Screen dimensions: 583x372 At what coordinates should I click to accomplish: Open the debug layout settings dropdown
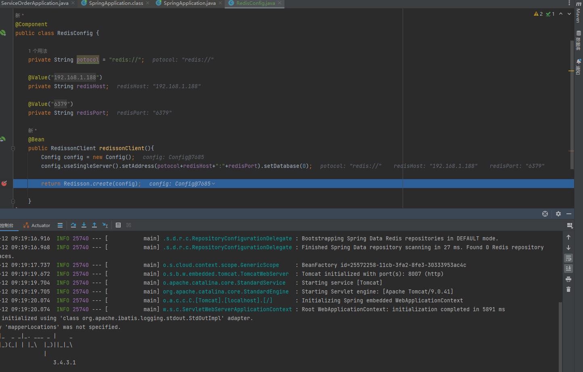point(570,225)
